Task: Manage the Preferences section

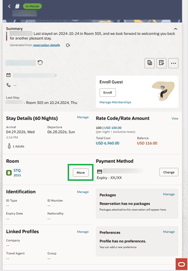Action: coord(169,232)
